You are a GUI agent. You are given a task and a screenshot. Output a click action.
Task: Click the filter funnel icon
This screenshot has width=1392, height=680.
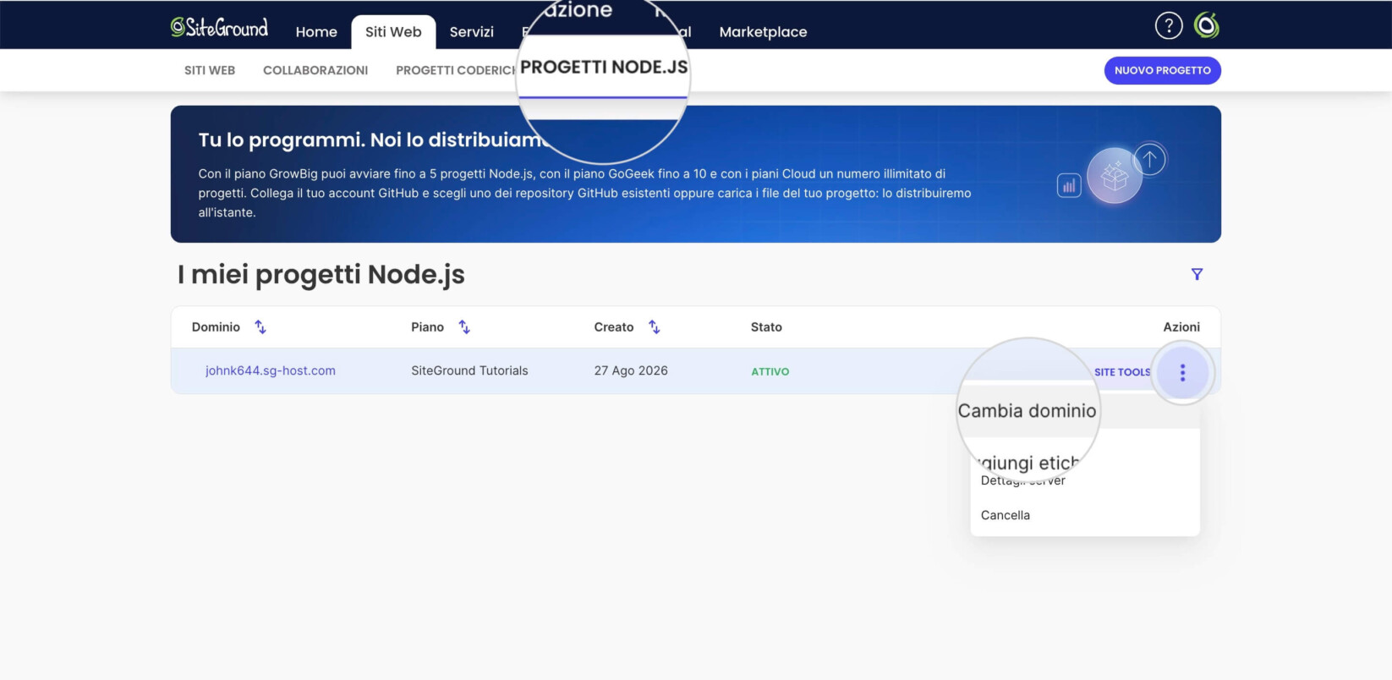click(1197, 274)
